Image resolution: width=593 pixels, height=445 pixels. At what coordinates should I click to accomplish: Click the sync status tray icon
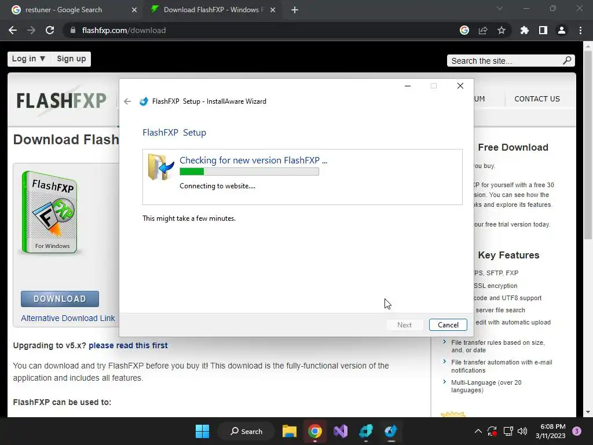492,431
